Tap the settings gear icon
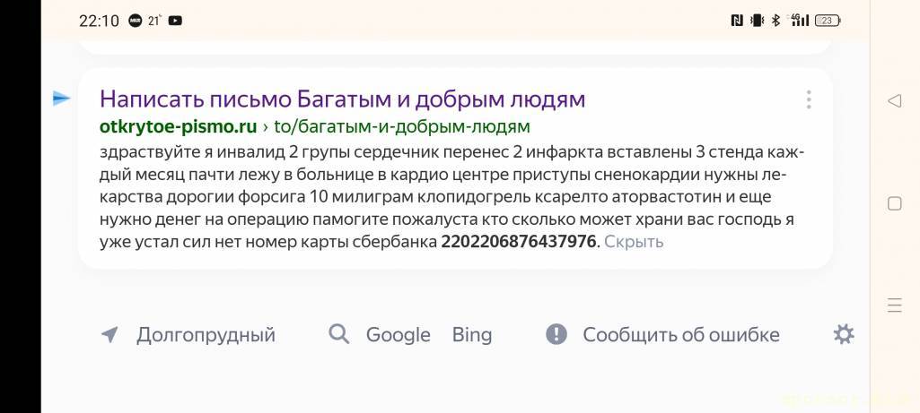This screenshot has width=920, height=413. point(844,335)
